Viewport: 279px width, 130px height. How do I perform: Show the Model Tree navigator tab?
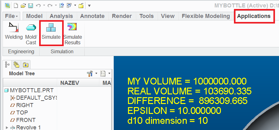[7, 65]
